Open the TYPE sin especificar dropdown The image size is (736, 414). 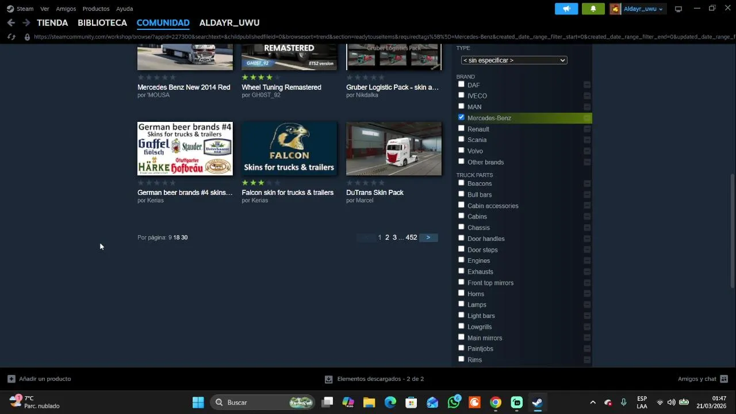(514, 60)
